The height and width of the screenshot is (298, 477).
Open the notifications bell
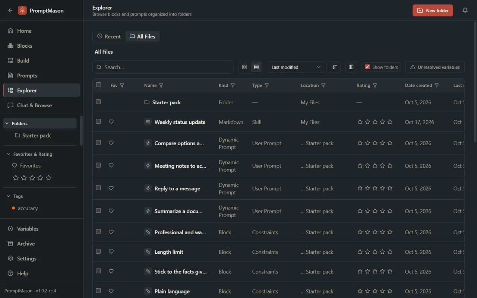tap(465, 10)
